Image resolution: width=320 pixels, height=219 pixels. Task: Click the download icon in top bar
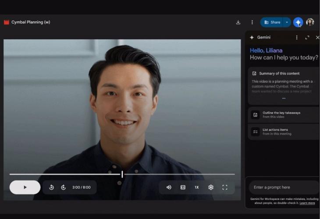[x=238, y=22]
